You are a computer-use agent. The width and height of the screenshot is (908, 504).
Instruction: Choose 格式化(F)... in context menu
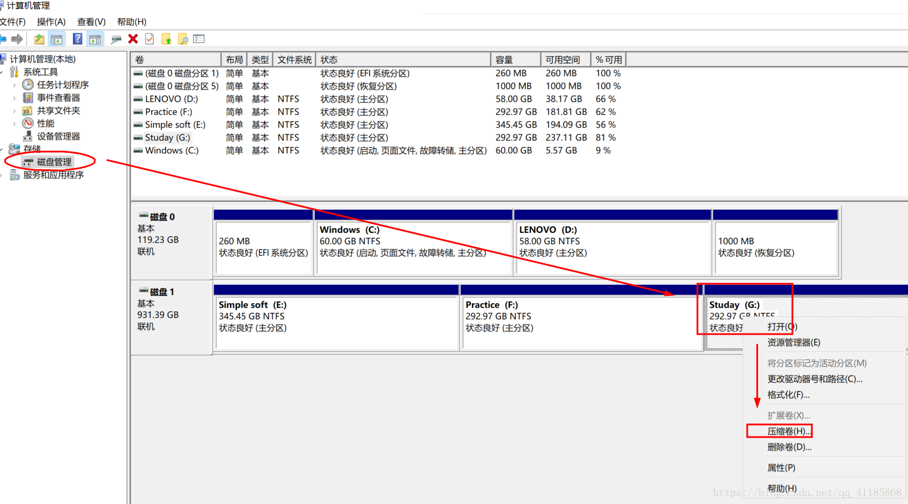tap(788, 395)
